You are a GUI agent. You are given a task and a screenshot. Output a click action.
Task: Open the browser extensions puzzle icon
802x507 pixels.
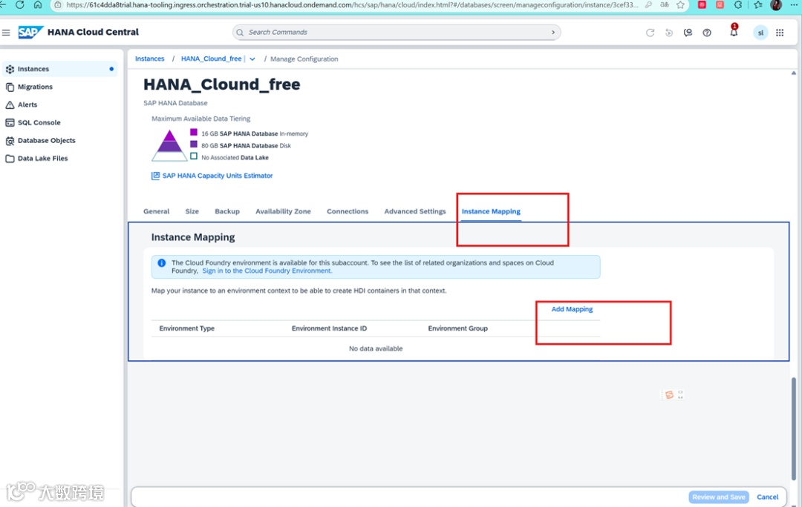(x=737, y=4)
